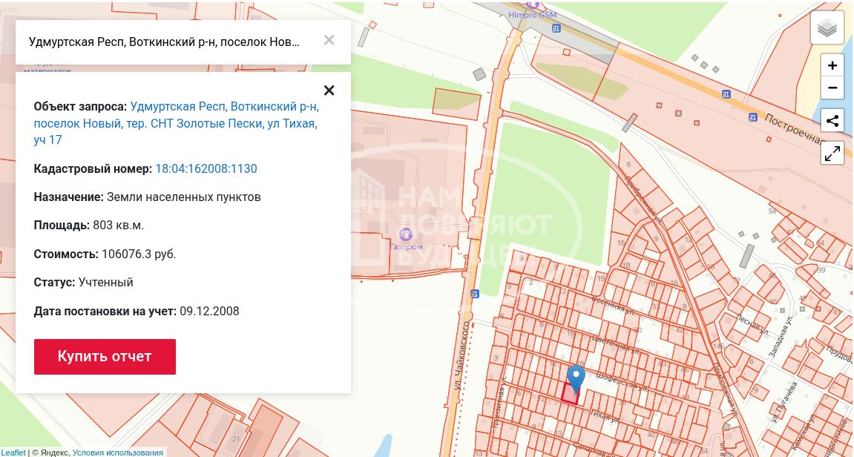Screen dimensions: 854x457
Task: Close the parcel information panel
Action: tap(329, 91)
